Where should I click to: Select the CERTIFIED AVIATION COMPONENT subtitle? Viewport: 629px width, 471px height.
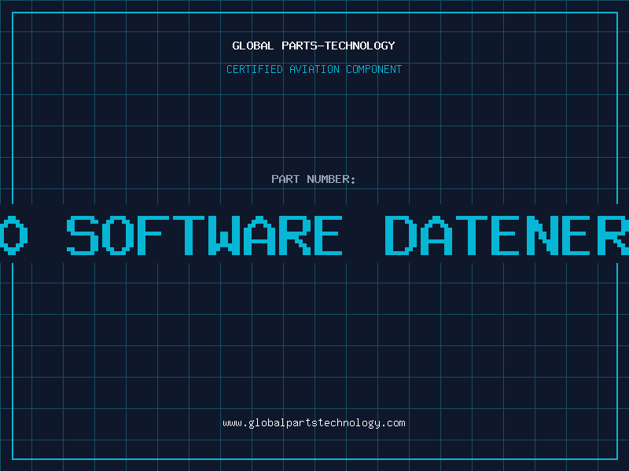click(314, 69)
